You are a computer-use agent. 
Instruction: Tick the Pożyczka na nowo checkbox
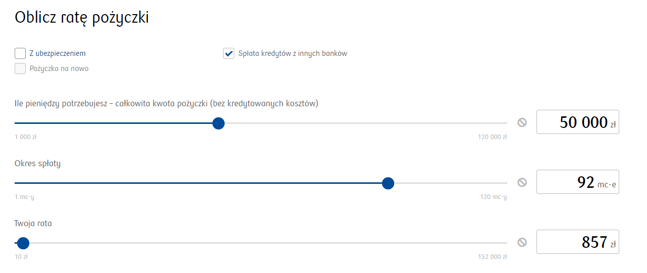20,69
